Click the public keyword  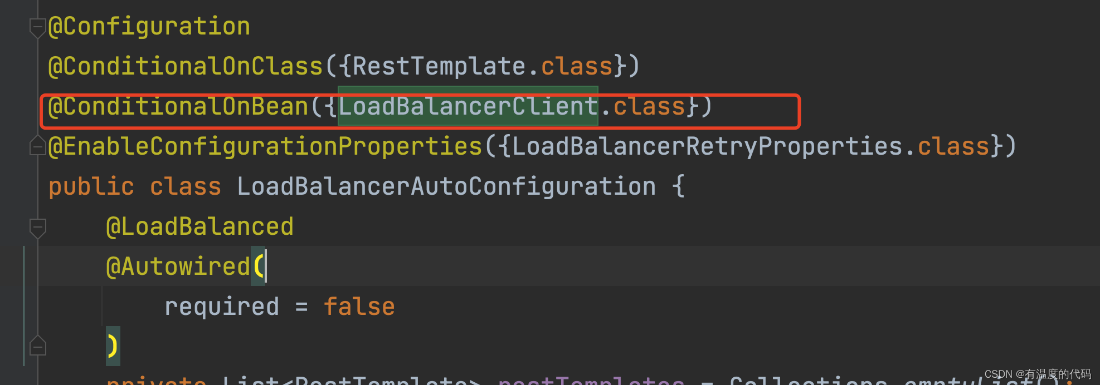pos(91,187)
